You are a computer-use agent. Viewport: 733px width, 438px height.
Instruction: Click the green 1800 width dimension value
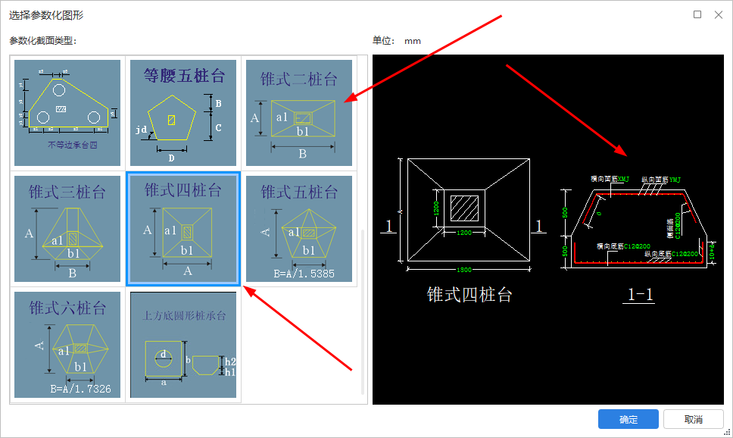[x=464, y=270]
